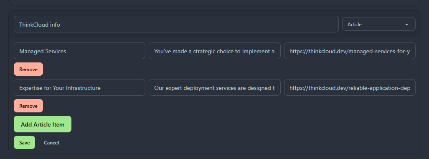
Task: Click the dropdown arrow beside Article
Action: click(406, 25)
